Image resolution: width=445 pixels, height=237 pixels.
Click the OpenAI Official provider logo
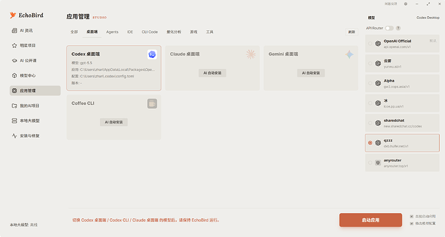coord(378,44)
